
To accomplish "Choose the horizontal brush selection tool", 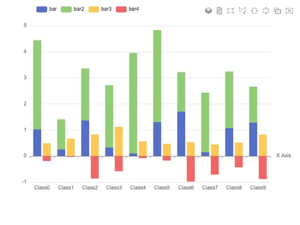I will pyautogui.click(x=254, y=10).
